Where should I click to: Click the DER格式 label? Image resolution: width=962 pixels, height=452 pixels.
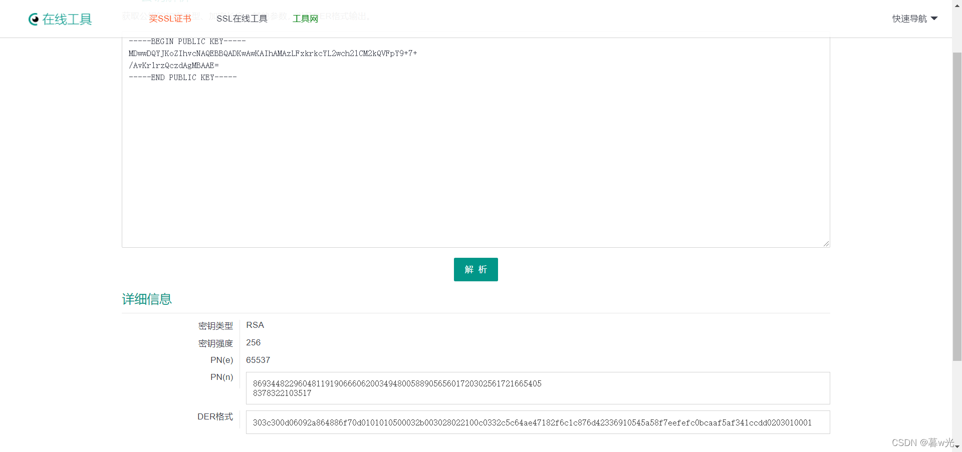pyautogui.click(x=215, y=416)
